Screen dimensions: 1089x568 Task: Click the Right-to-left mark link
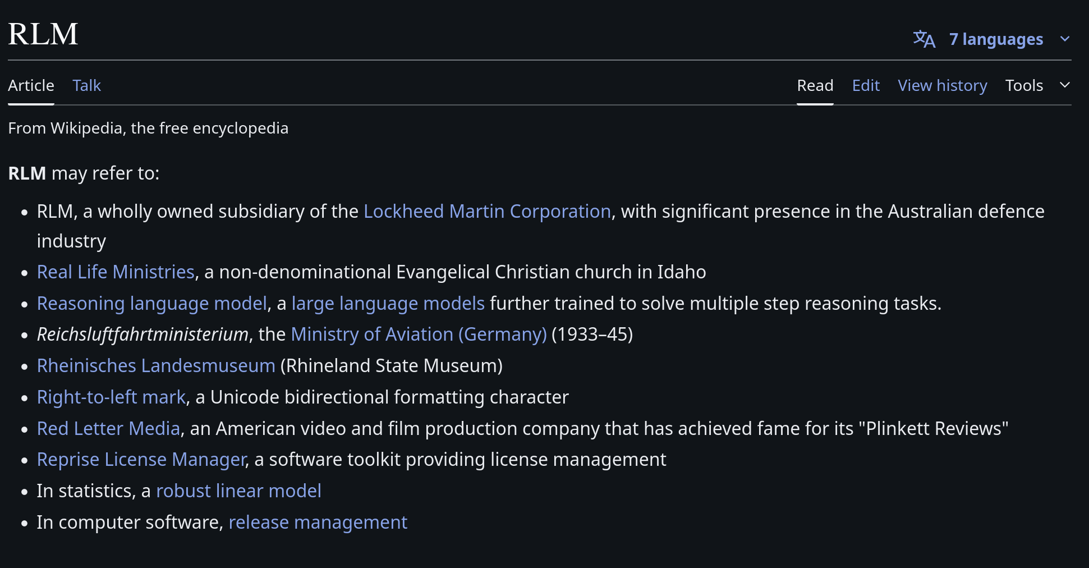point(111,397)
